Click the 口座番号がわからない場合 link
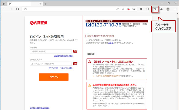Viewport: 179px width, 110px height. click(63, 56)
